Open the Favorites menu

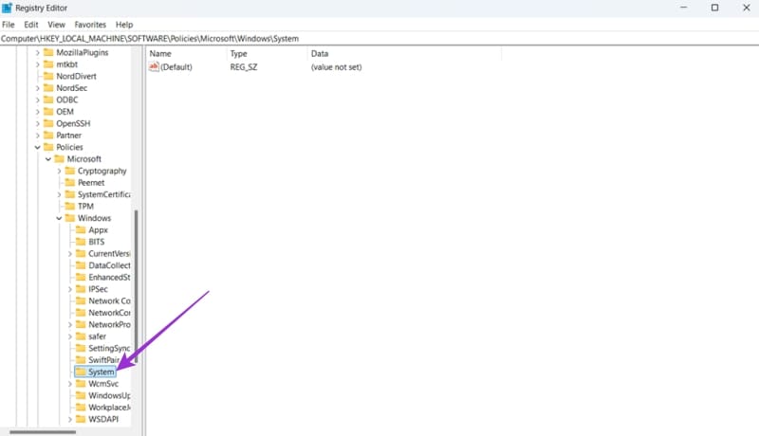[90, 24]
